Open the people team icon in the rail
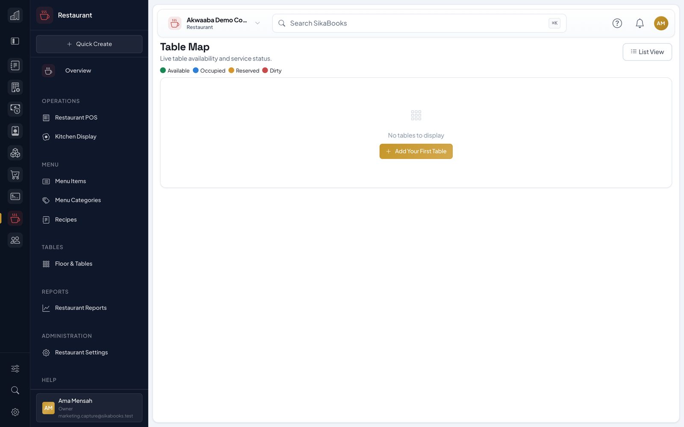Image resolution: width=684 pixels, height=427 pixels. (x=15, y=240)
